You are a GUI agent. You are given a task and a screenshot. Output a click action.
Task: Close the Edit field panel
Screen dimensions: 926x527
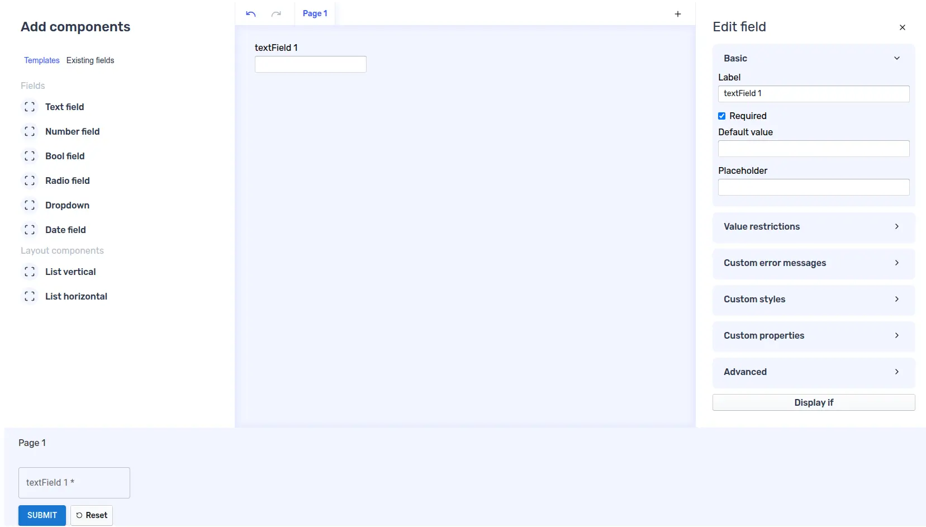[902, 27]
